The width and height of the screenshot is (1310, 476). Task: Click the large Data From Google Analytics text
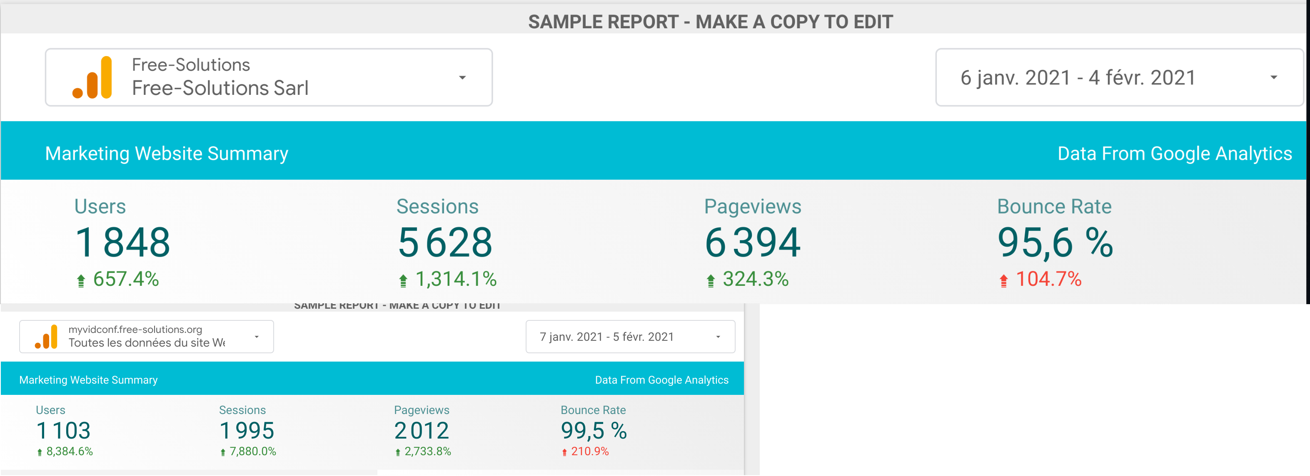pos(1175,154)
